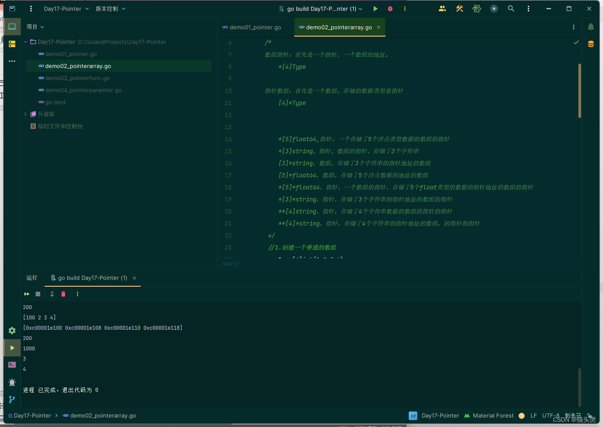Place cursor on line 11 [4]*Type
This screenshot has height=427, width=603.
pos(292,103)
